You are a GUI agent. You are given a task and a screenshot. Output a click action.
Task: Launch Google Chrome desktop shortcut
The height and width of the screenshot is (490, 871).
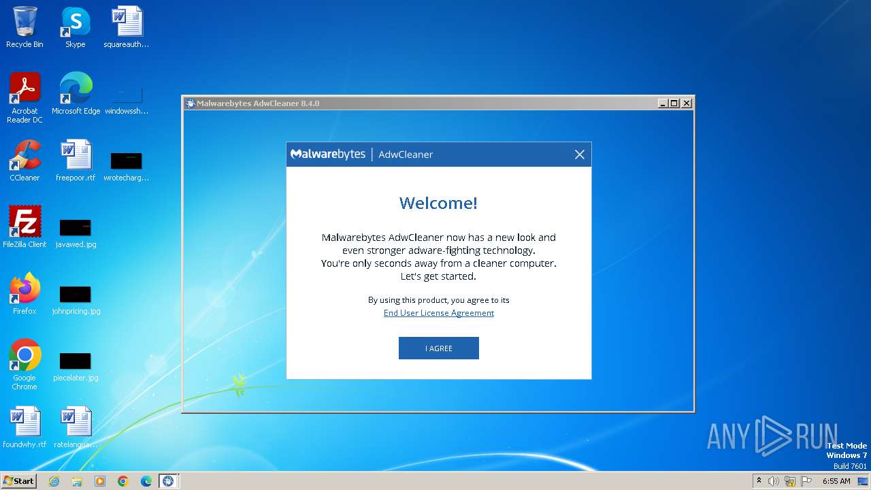tap(24, 365)
